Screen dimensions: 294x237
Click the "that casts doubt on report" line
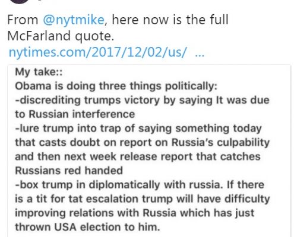pos(143,142)
